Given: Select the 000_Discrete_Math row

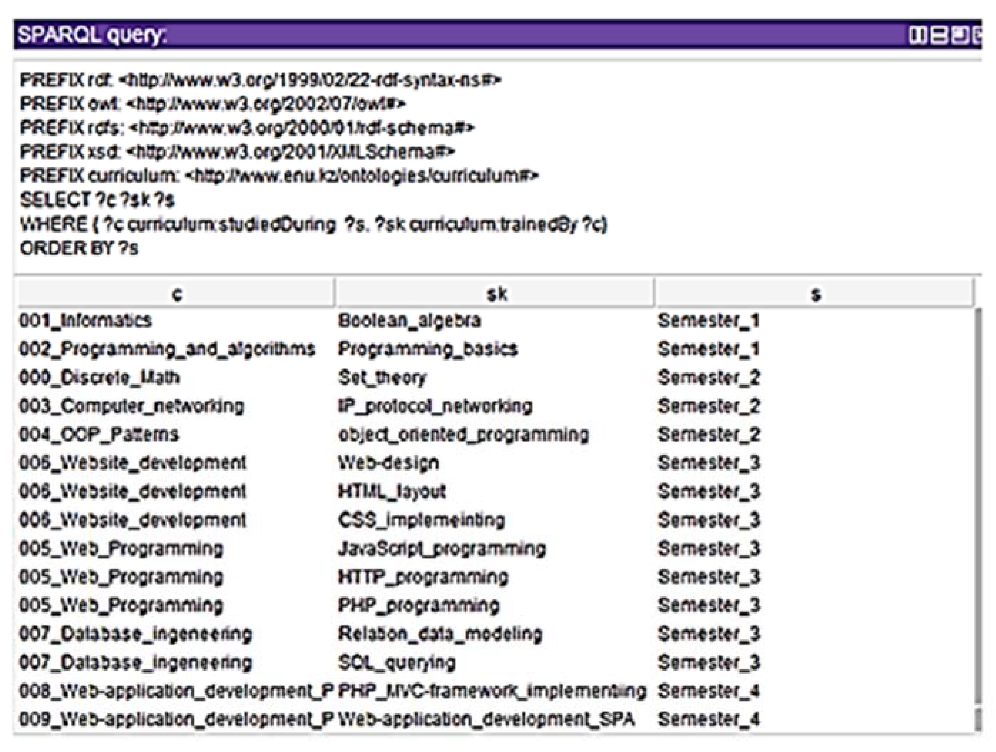Looking at the screenshot, I should pyautogui.click(x=180, y=377).
